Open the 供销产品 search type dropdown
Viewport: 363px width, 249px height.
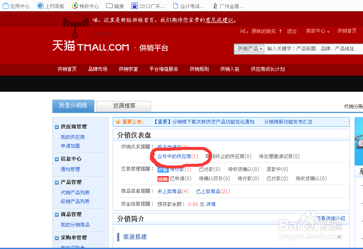249,49
